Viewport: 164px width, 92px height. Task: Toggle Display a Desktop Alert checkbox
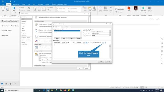tap(39, 61)
